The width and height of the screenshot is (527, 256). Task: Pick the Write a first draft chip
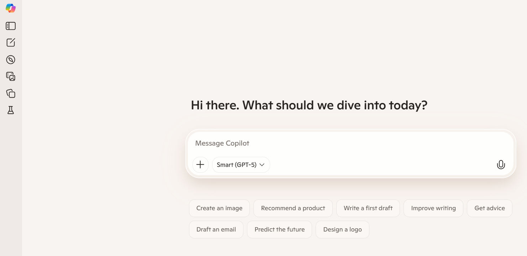(x=368, y=208)
